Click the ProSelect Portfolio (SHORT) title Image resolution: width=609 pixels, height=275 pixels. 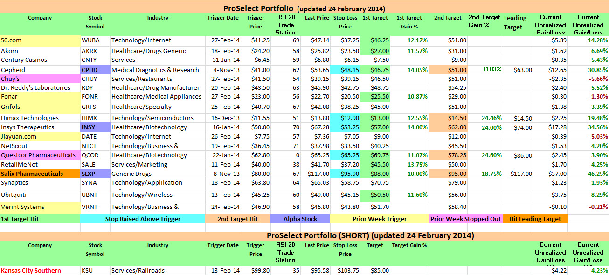(x=304, y=236)
